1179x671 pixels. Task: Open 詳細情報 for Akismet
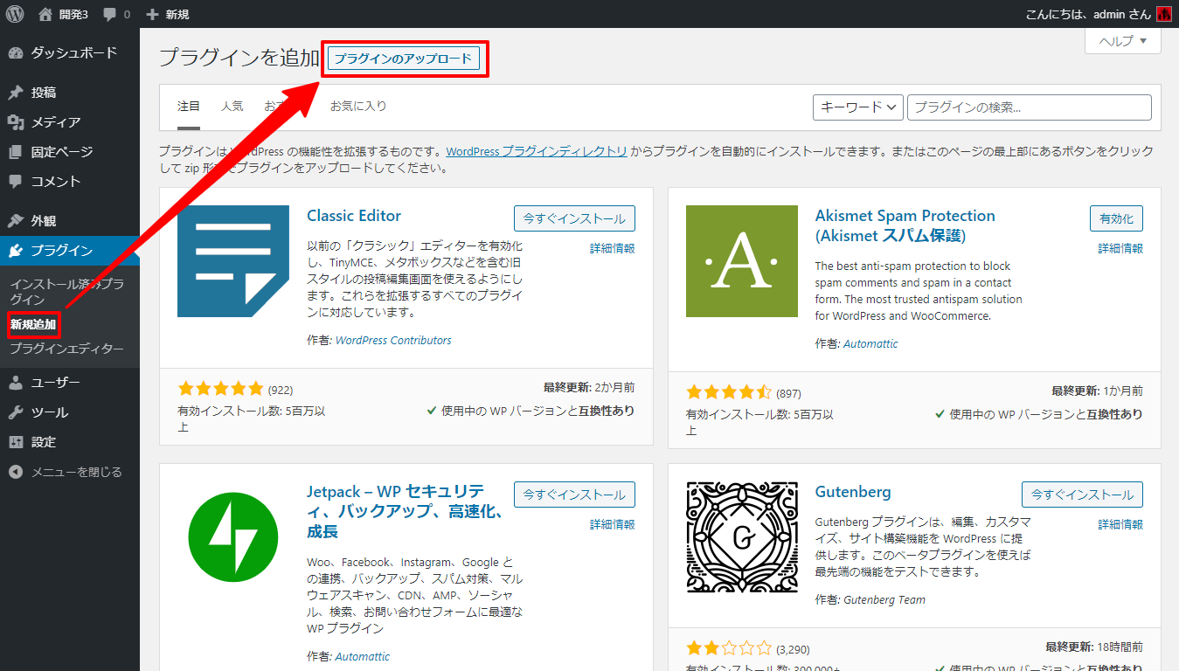coord(1120,248)
